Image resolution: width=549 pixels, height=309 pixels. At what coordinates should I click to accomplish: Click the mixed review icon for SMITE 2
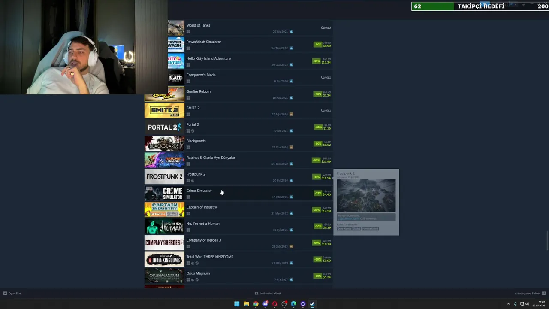291,114
